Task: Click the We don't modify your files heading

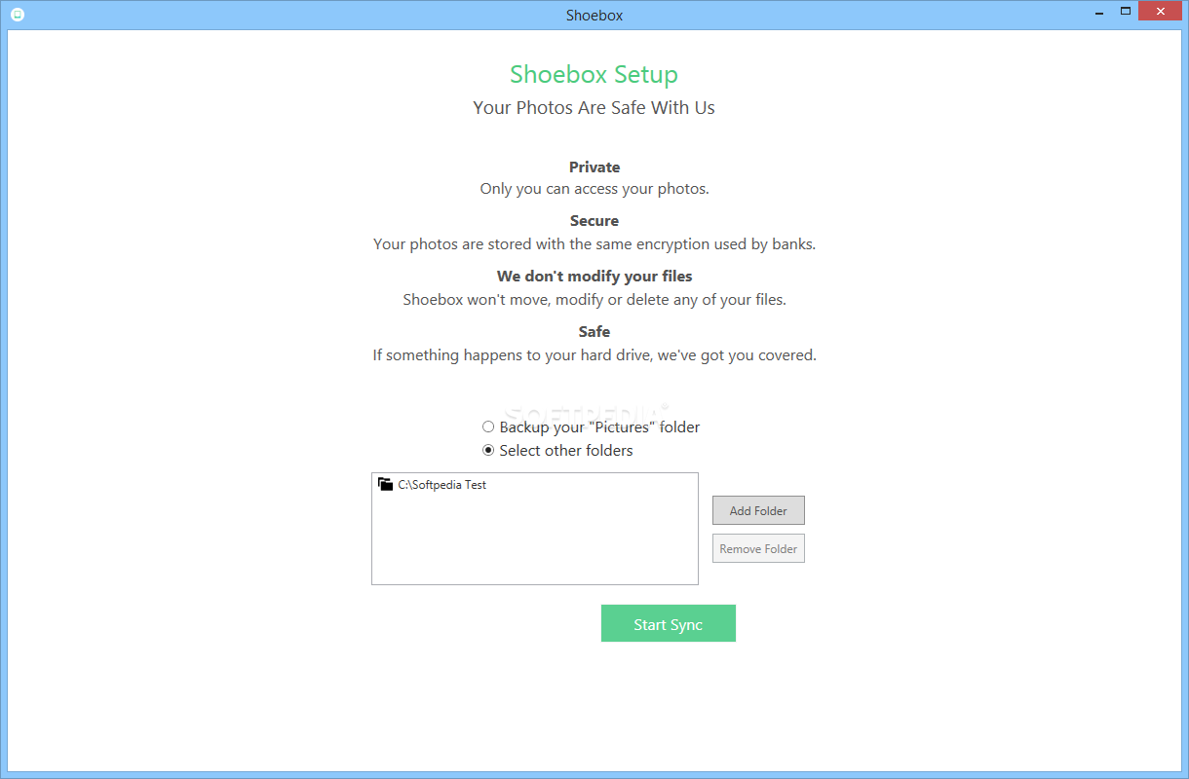Action: tap(594, 276)
